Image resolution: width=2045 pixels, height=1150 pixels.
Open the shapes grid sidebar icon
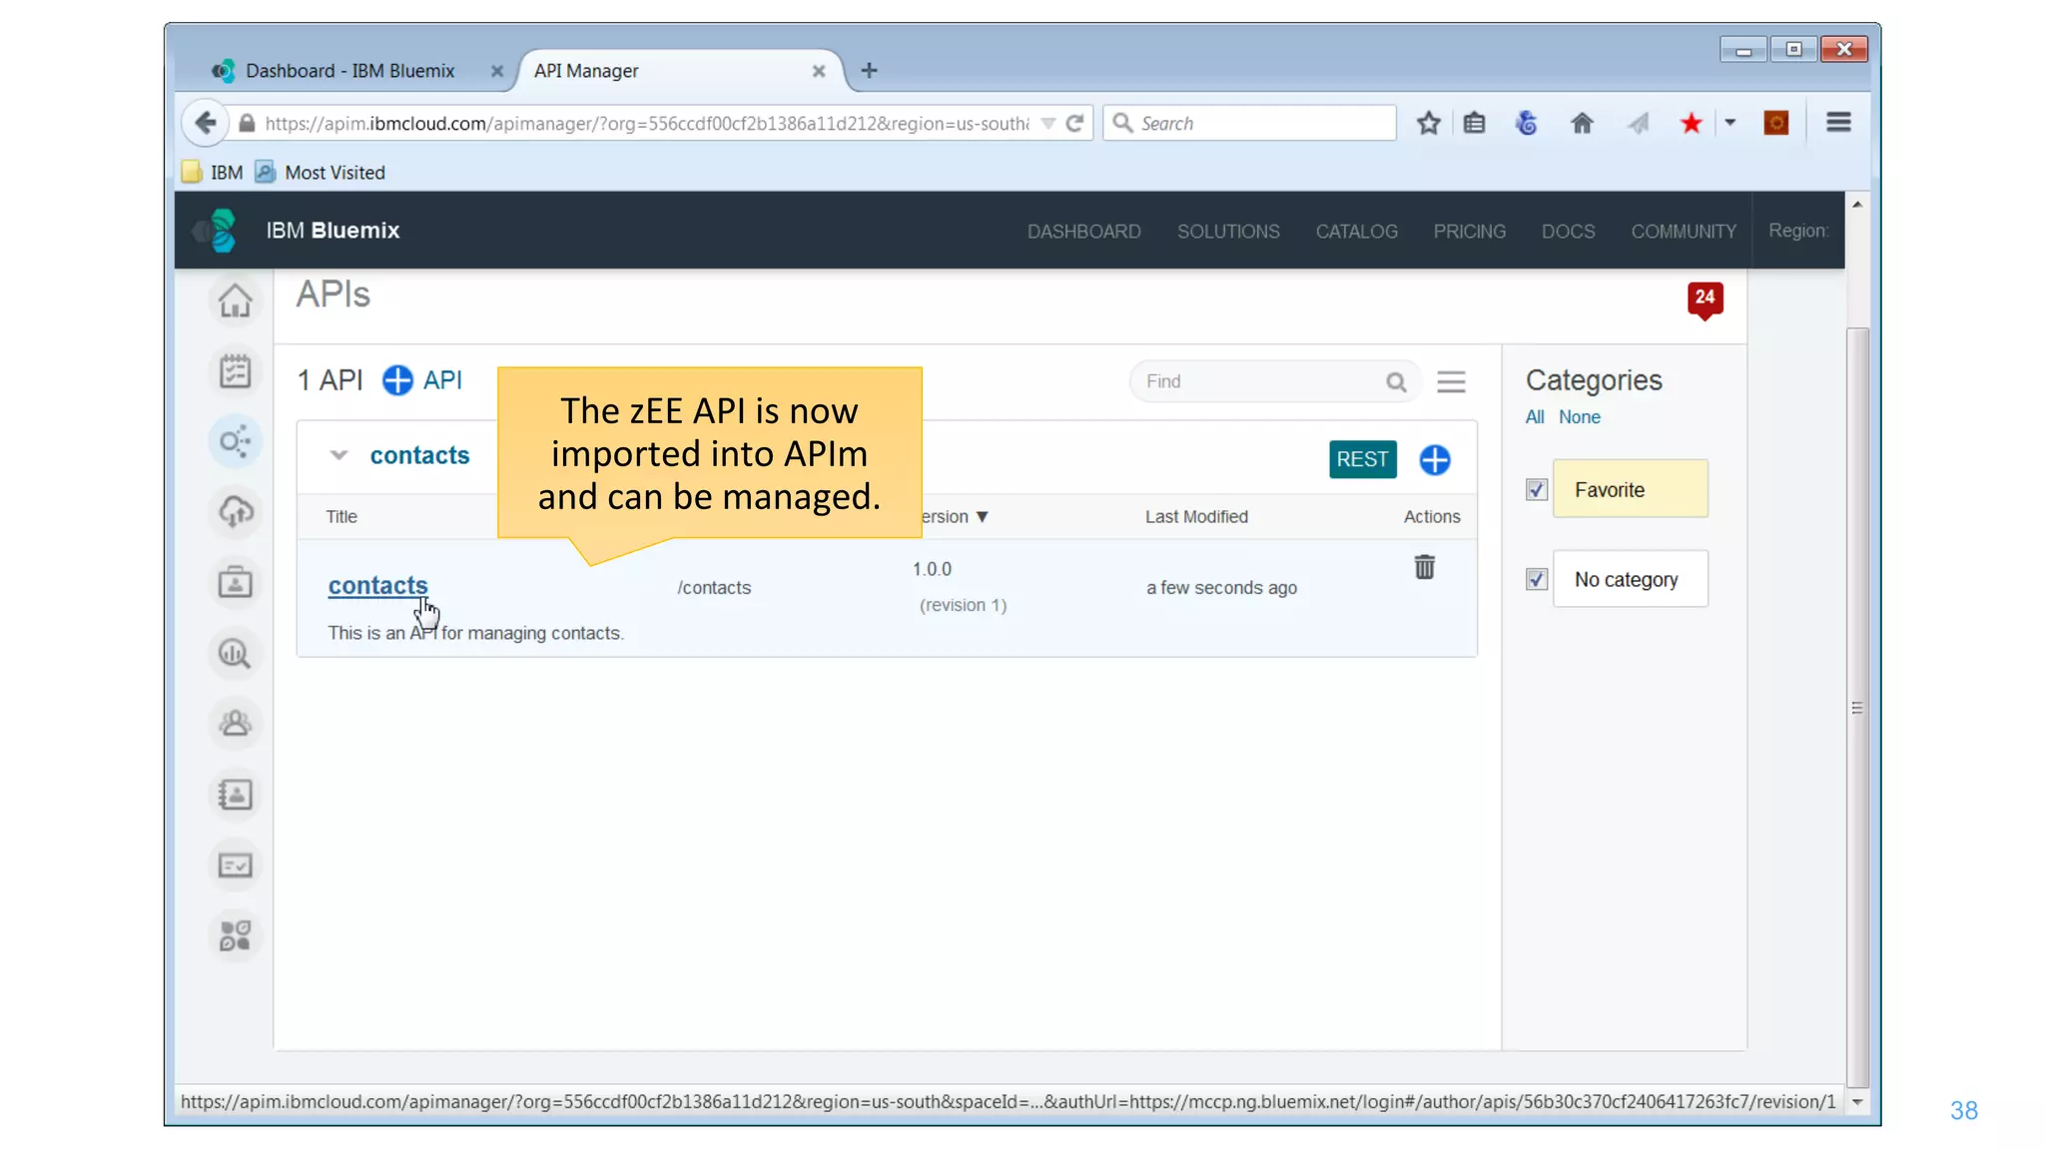236,935
